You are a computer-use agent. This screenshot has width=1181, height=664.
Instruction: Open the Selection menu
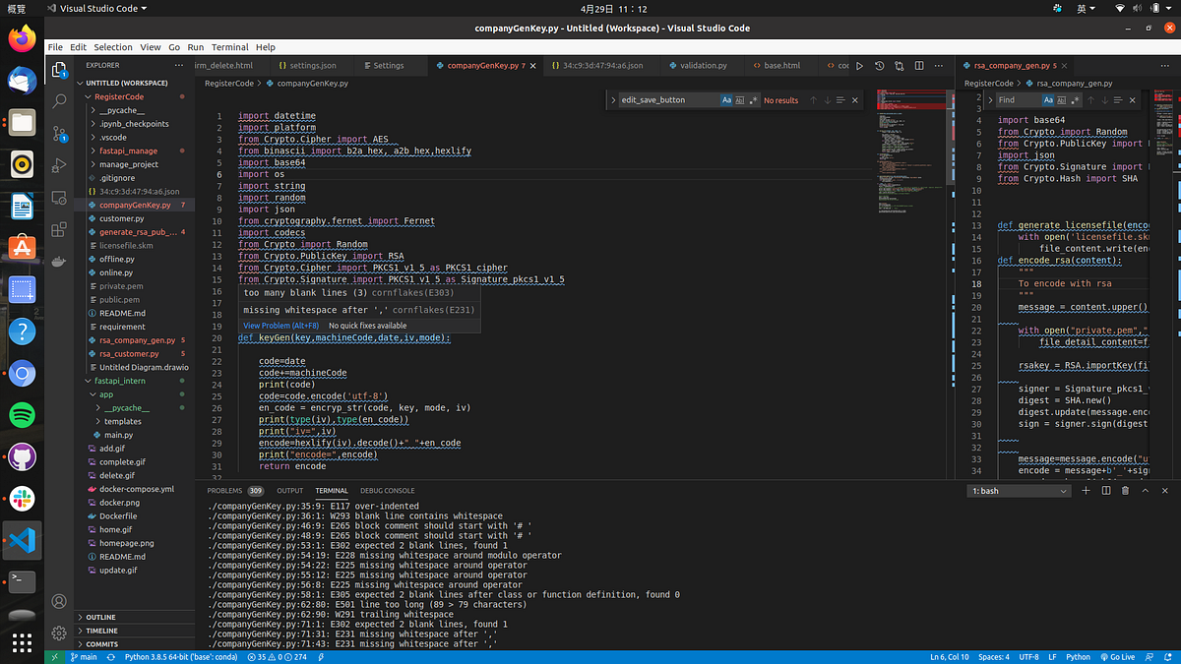(113, 47)
